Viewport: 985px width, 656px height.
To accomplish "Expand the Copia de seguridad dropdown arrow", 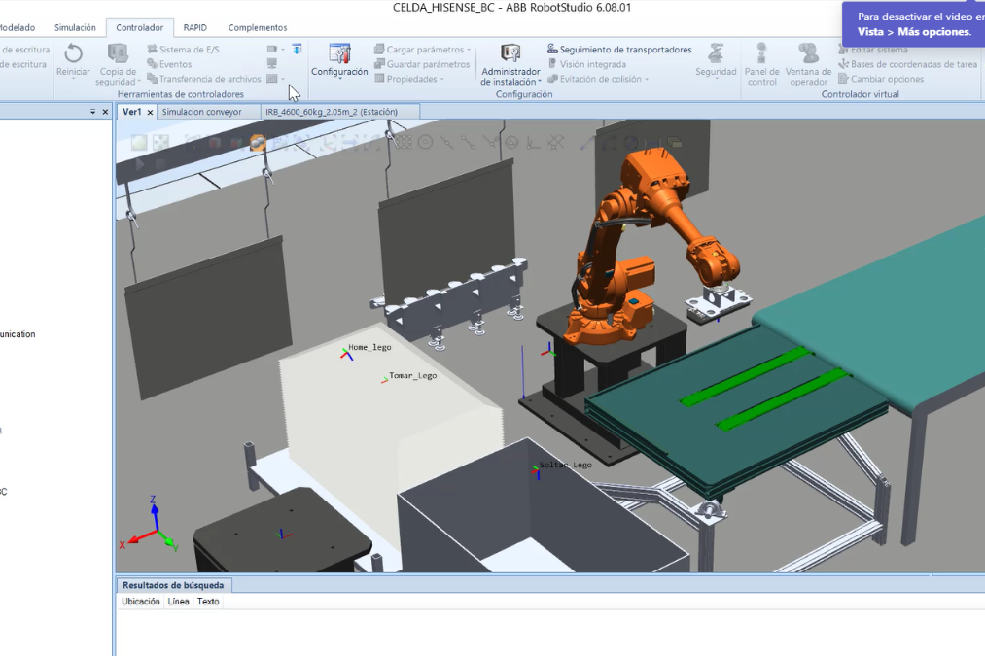I will tap(139, 82).
